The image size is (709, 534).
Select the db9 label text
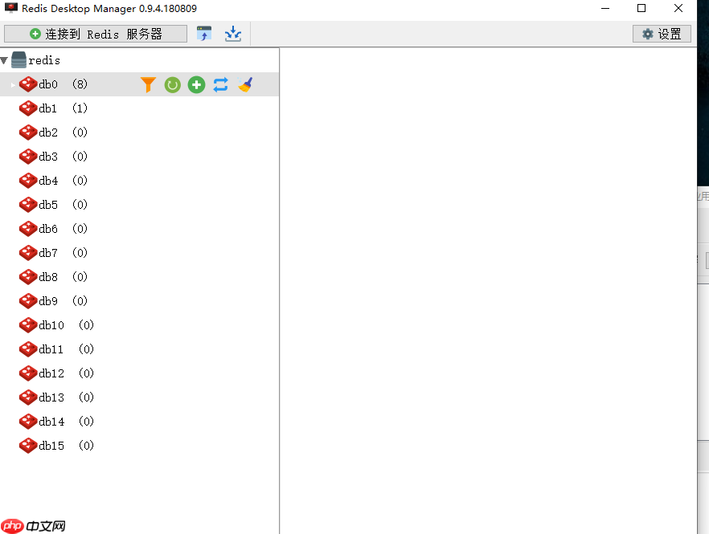(x=48, y=301)
